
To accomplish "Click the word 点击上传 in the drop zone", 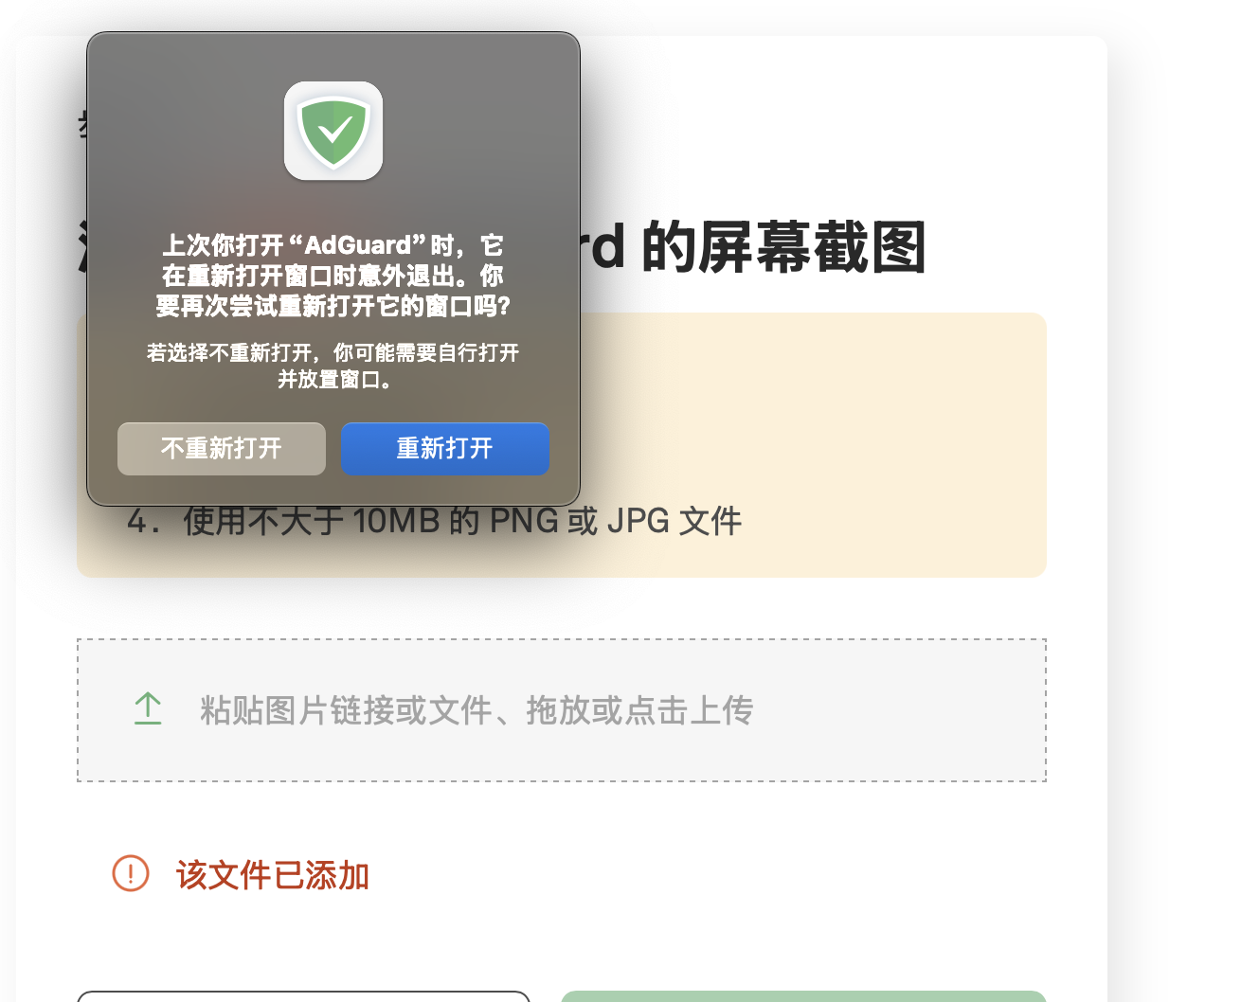I will (x=689, y=710).
